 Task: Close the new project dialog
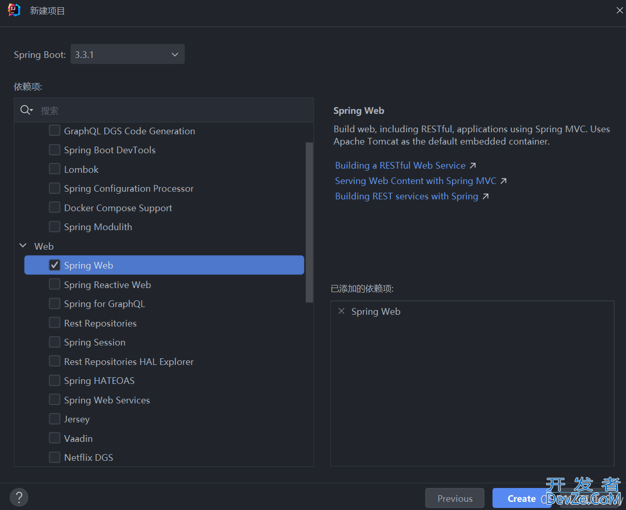(x=619, y=10)
